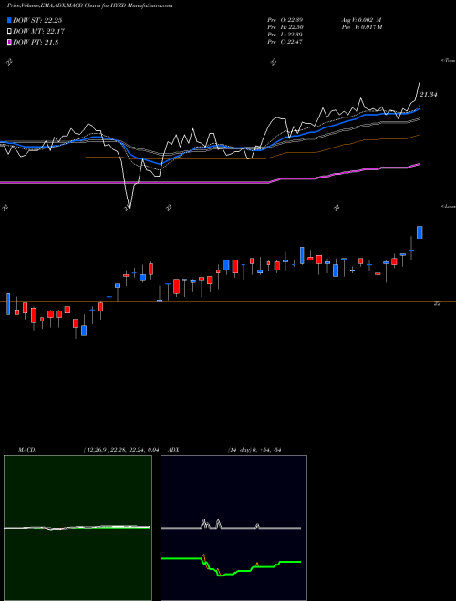
Task: Click the 21.34 price label
Action: tap(428, 95)
